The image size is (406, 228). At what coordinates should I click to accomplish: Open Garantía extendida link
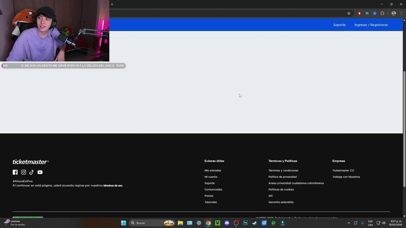click(281, 202)
